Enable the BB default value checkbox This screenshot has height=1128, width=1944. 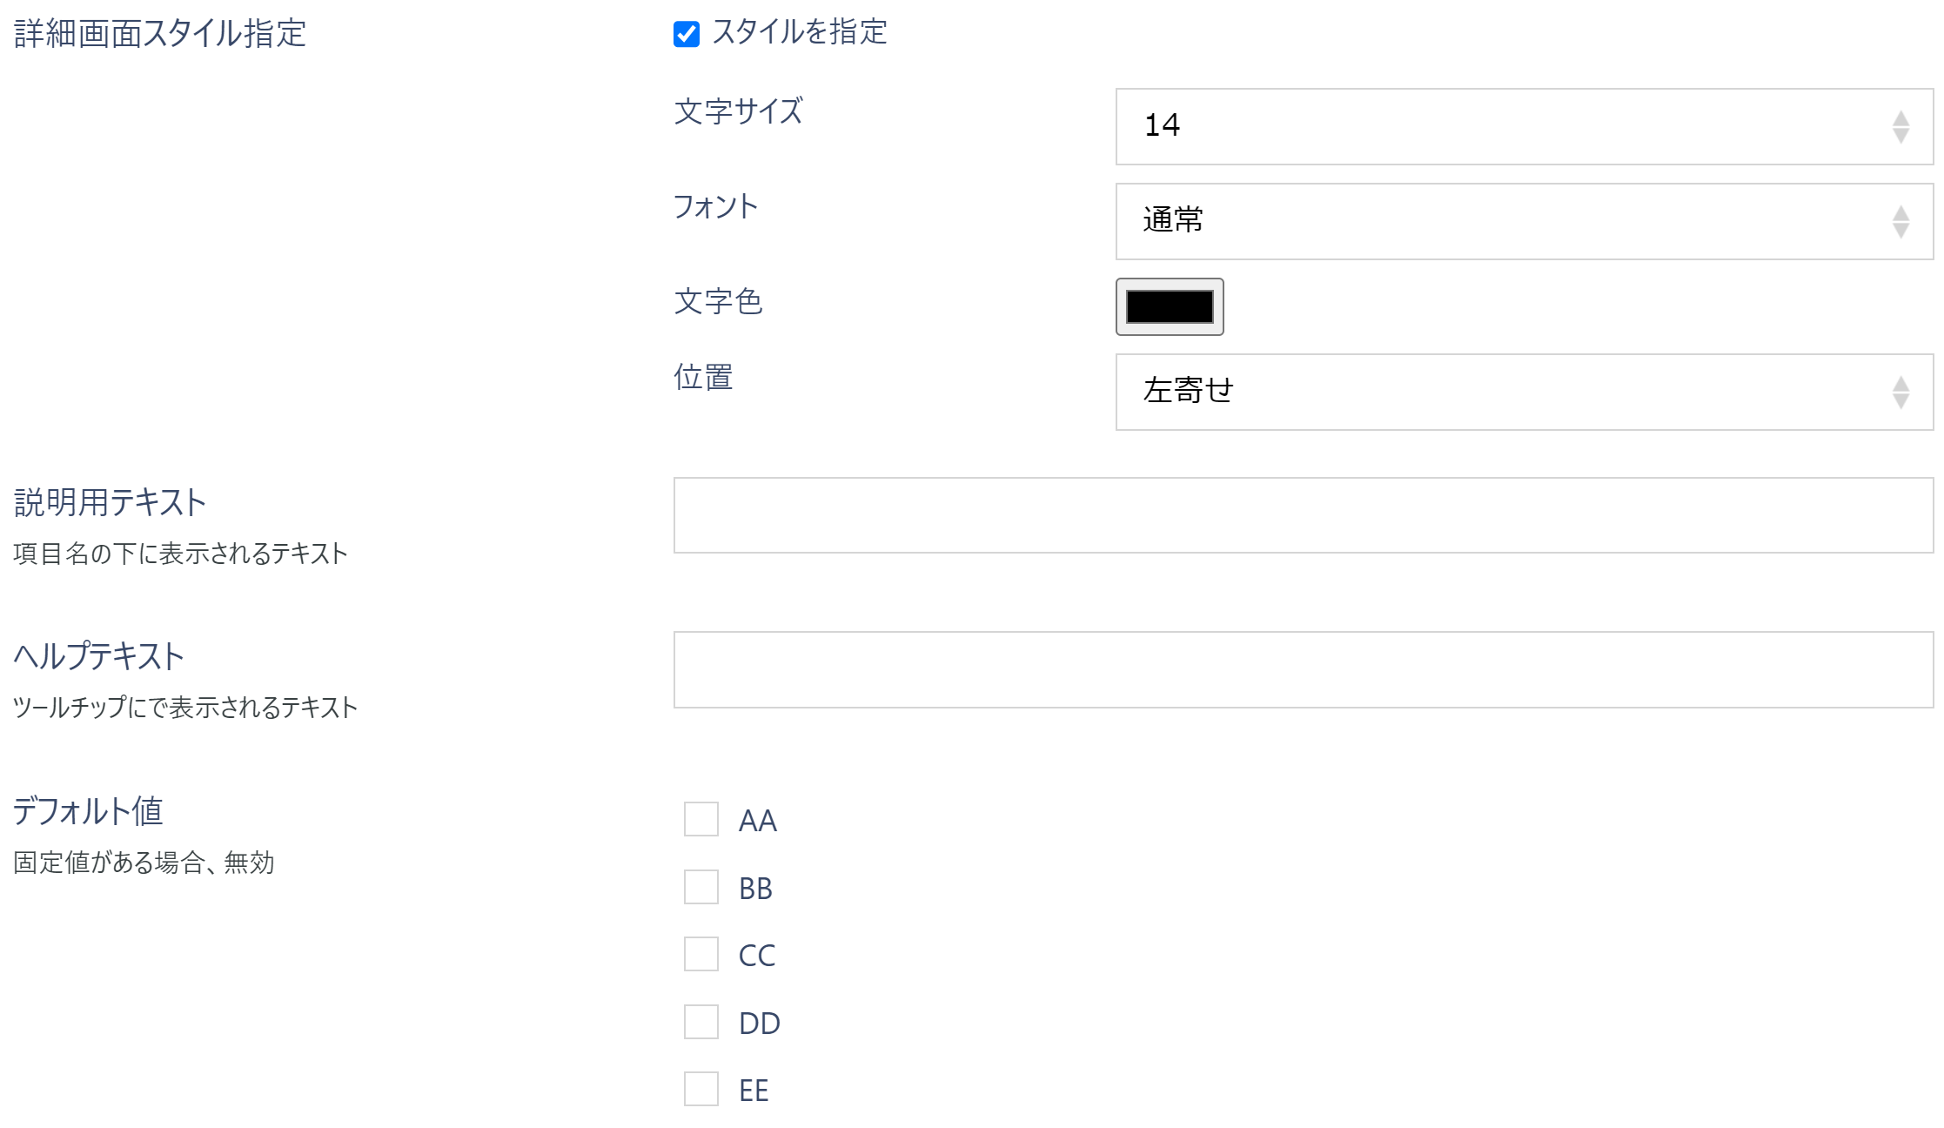coord(701,887)
